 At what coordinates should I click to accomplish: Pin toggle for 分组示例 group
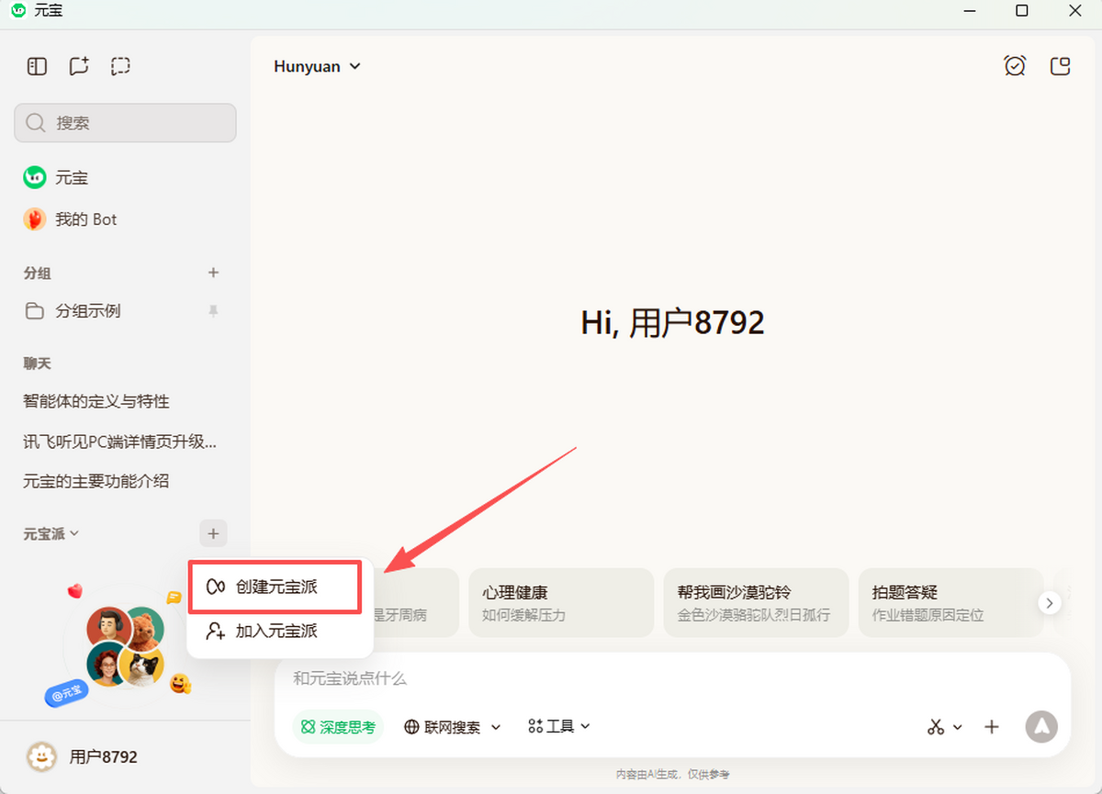point(213,311)
